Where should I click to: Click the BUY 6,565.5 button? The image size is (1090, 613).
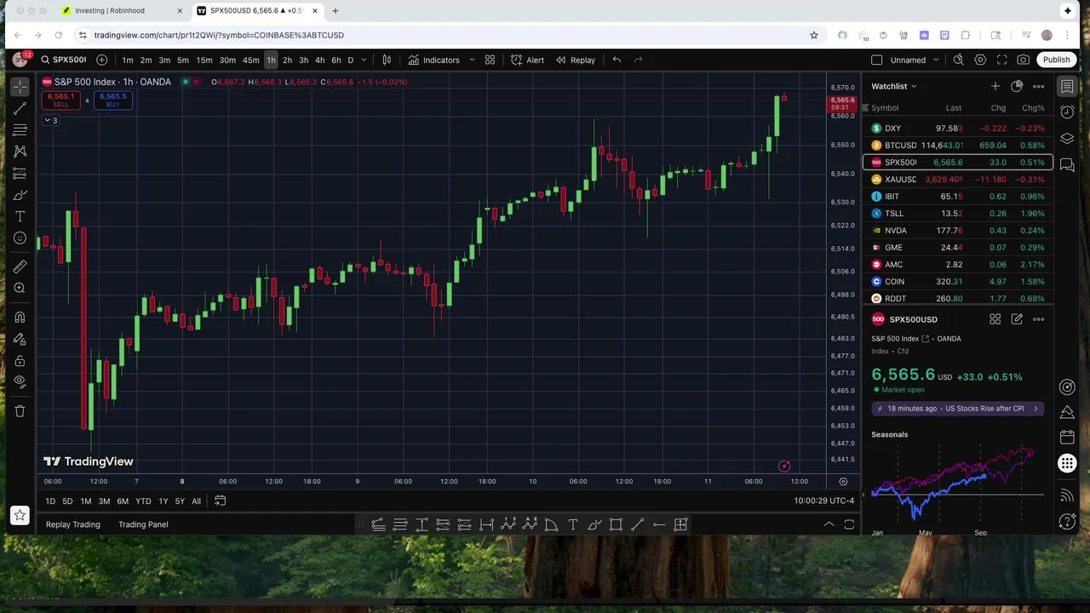click(113, 100)
